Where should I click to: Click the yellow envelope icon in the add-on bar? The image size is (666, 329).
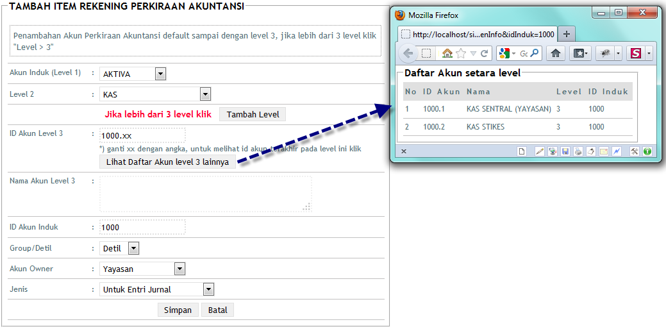click(604, 151)
